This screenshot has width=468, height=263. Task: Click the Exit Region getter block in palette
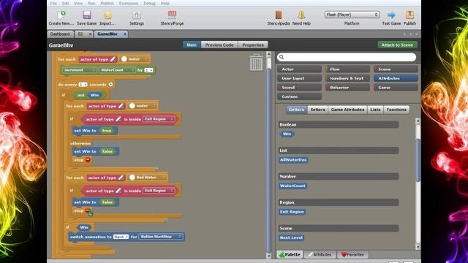click(292, 212)
